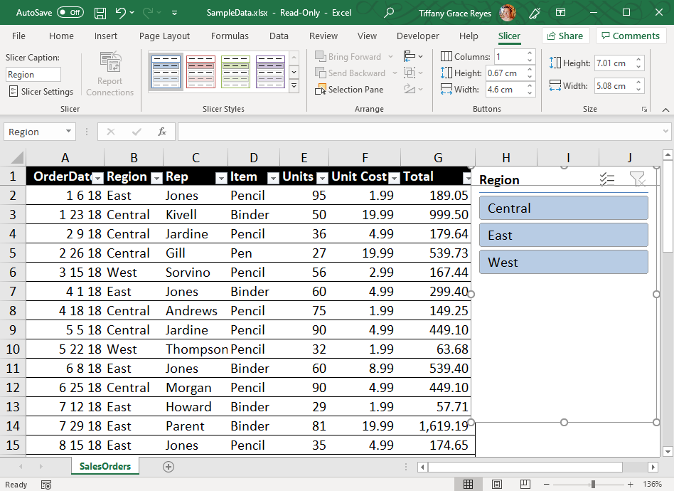Switch to Page Layout view in status bar
This screenshot has width=674, height=491.
coord(497,485)
